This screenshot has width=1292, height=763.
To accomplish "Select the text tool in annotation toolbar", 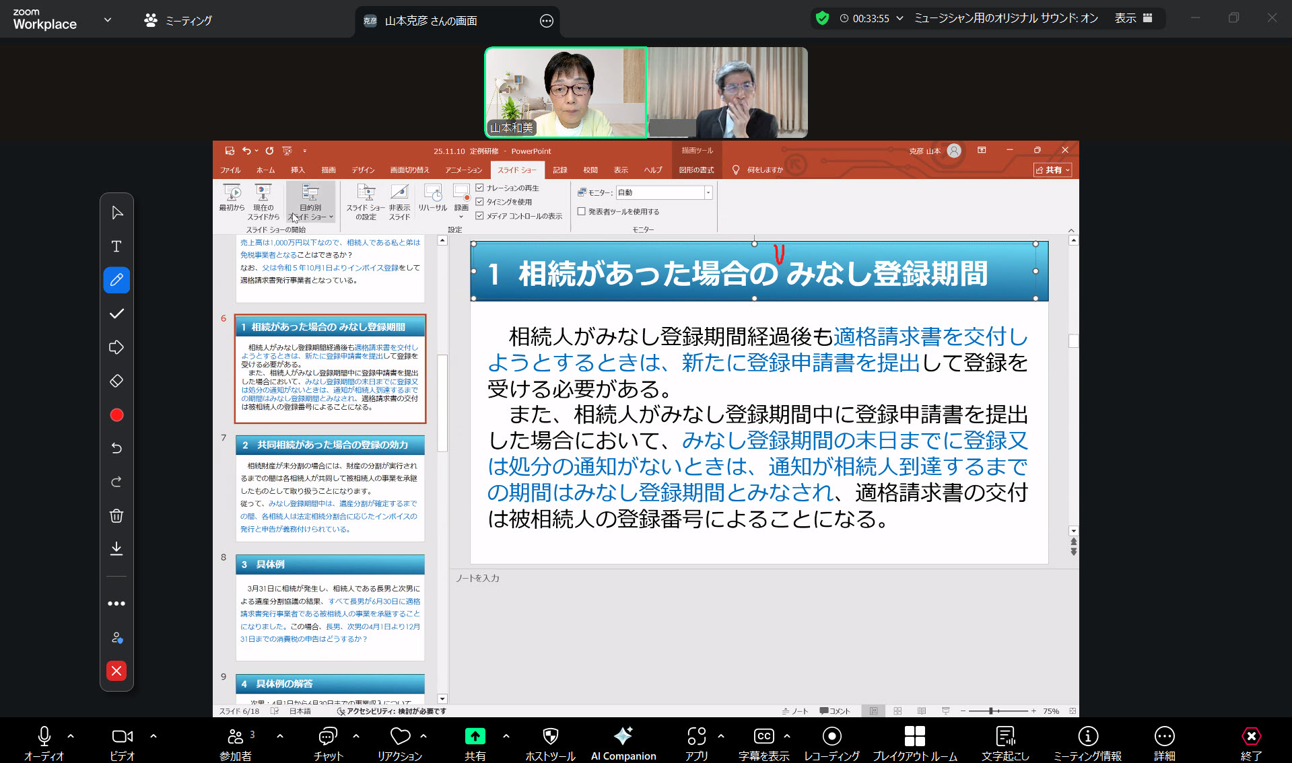I will point(116,246).
